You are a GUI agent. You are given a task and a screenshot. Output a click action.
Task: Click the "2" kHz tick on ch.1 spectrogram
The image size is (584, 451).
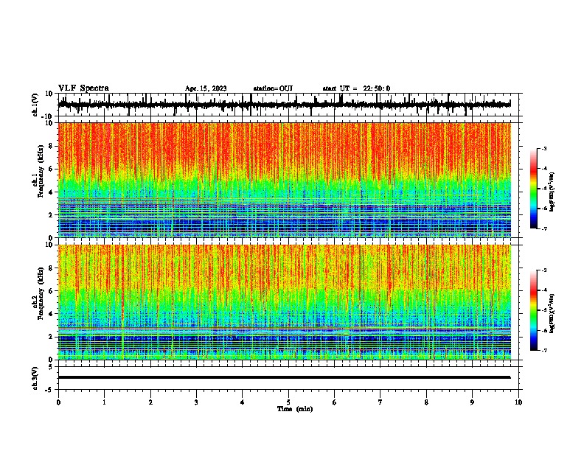(x=52, y=214)
